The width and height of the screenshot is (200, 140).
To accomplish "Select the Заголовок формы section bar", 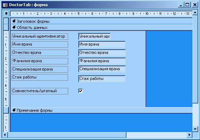I will (101, 21).
